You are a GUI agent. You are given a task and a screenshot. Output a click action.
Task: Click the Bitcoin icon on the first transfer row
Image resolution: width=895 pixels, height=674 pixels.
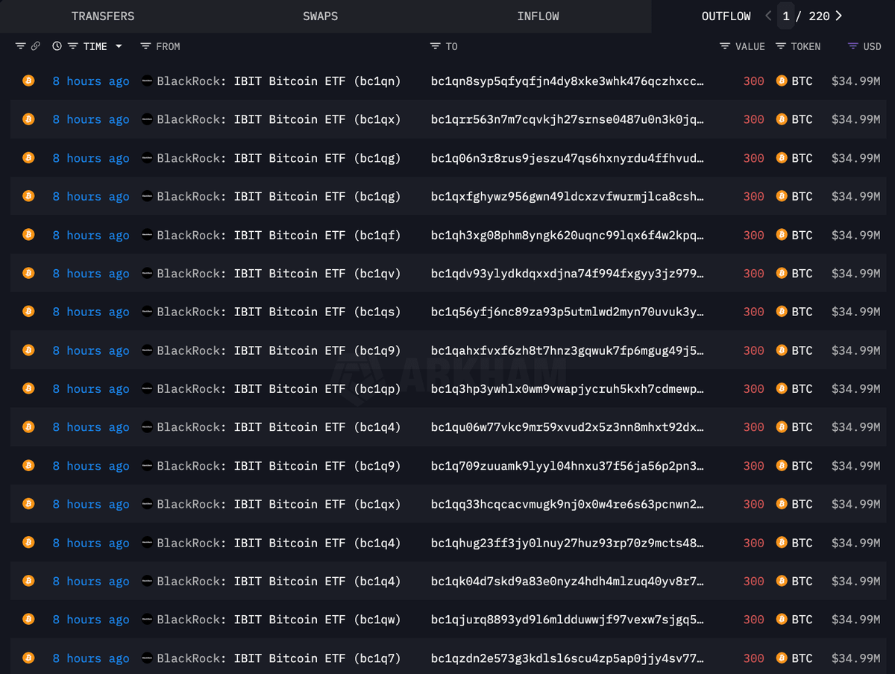(x=28, y=81)
